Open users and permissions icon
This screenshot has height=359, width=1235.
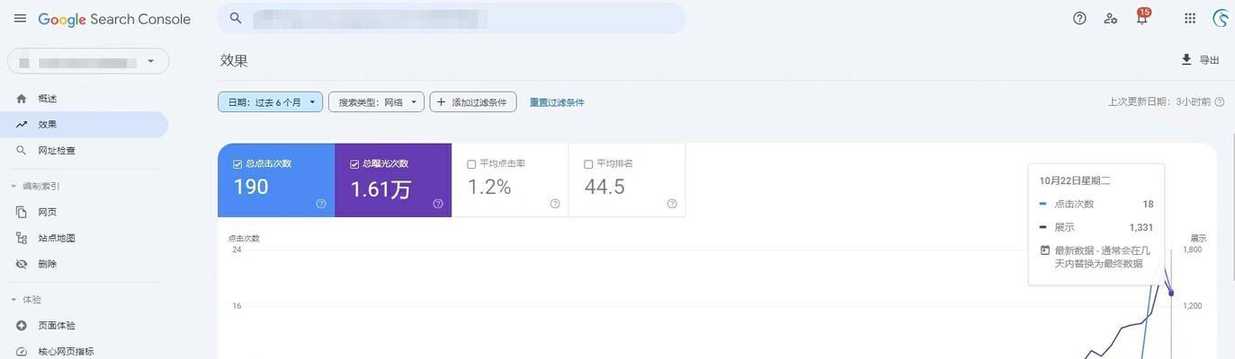(x=1111, y=18)
